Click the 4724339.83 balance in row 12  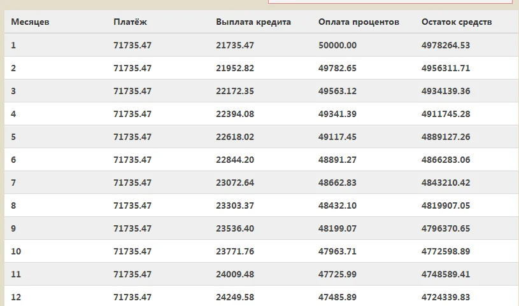(446, 297)
